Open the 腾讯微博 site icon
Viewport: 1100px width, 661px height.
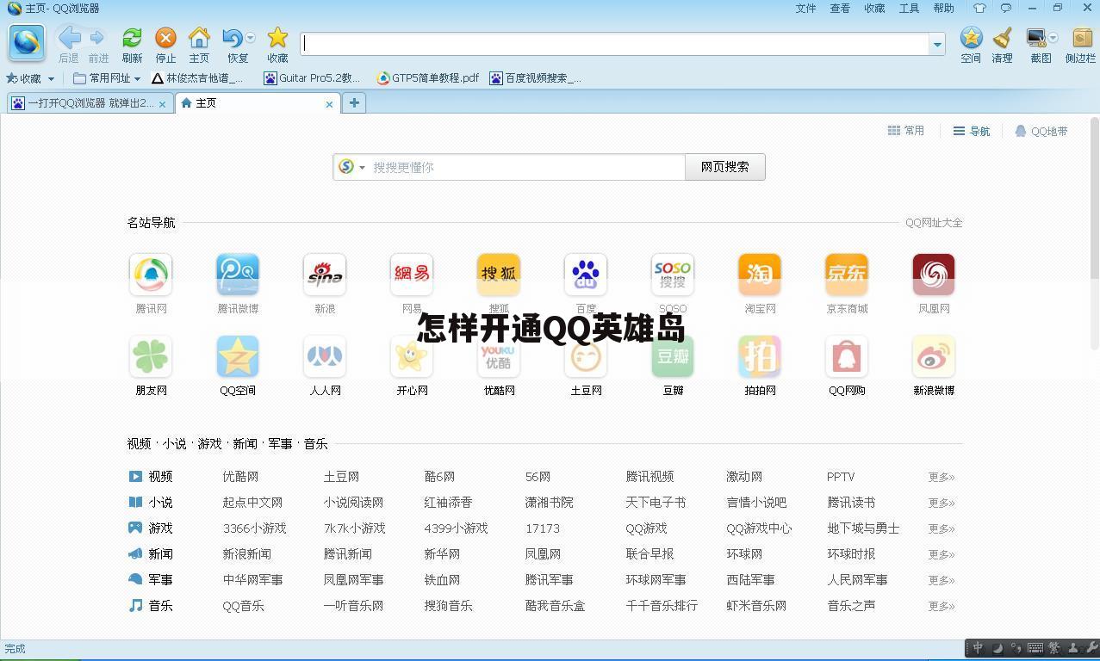(x=238, y=275)
